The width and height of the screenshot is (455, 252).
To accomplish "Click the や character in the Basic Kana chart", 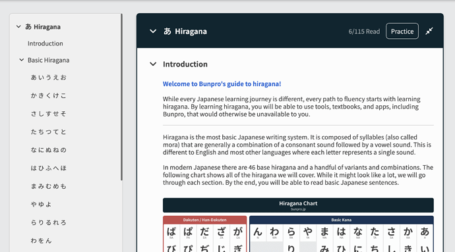I will point(308,232).
